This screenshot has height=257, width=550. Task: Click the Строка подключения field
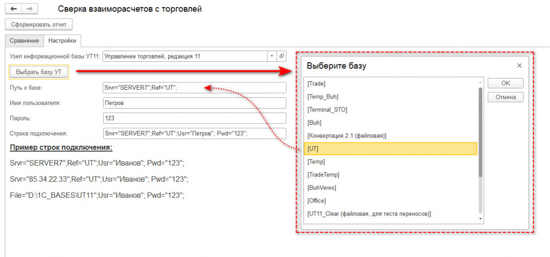[194, 133]
